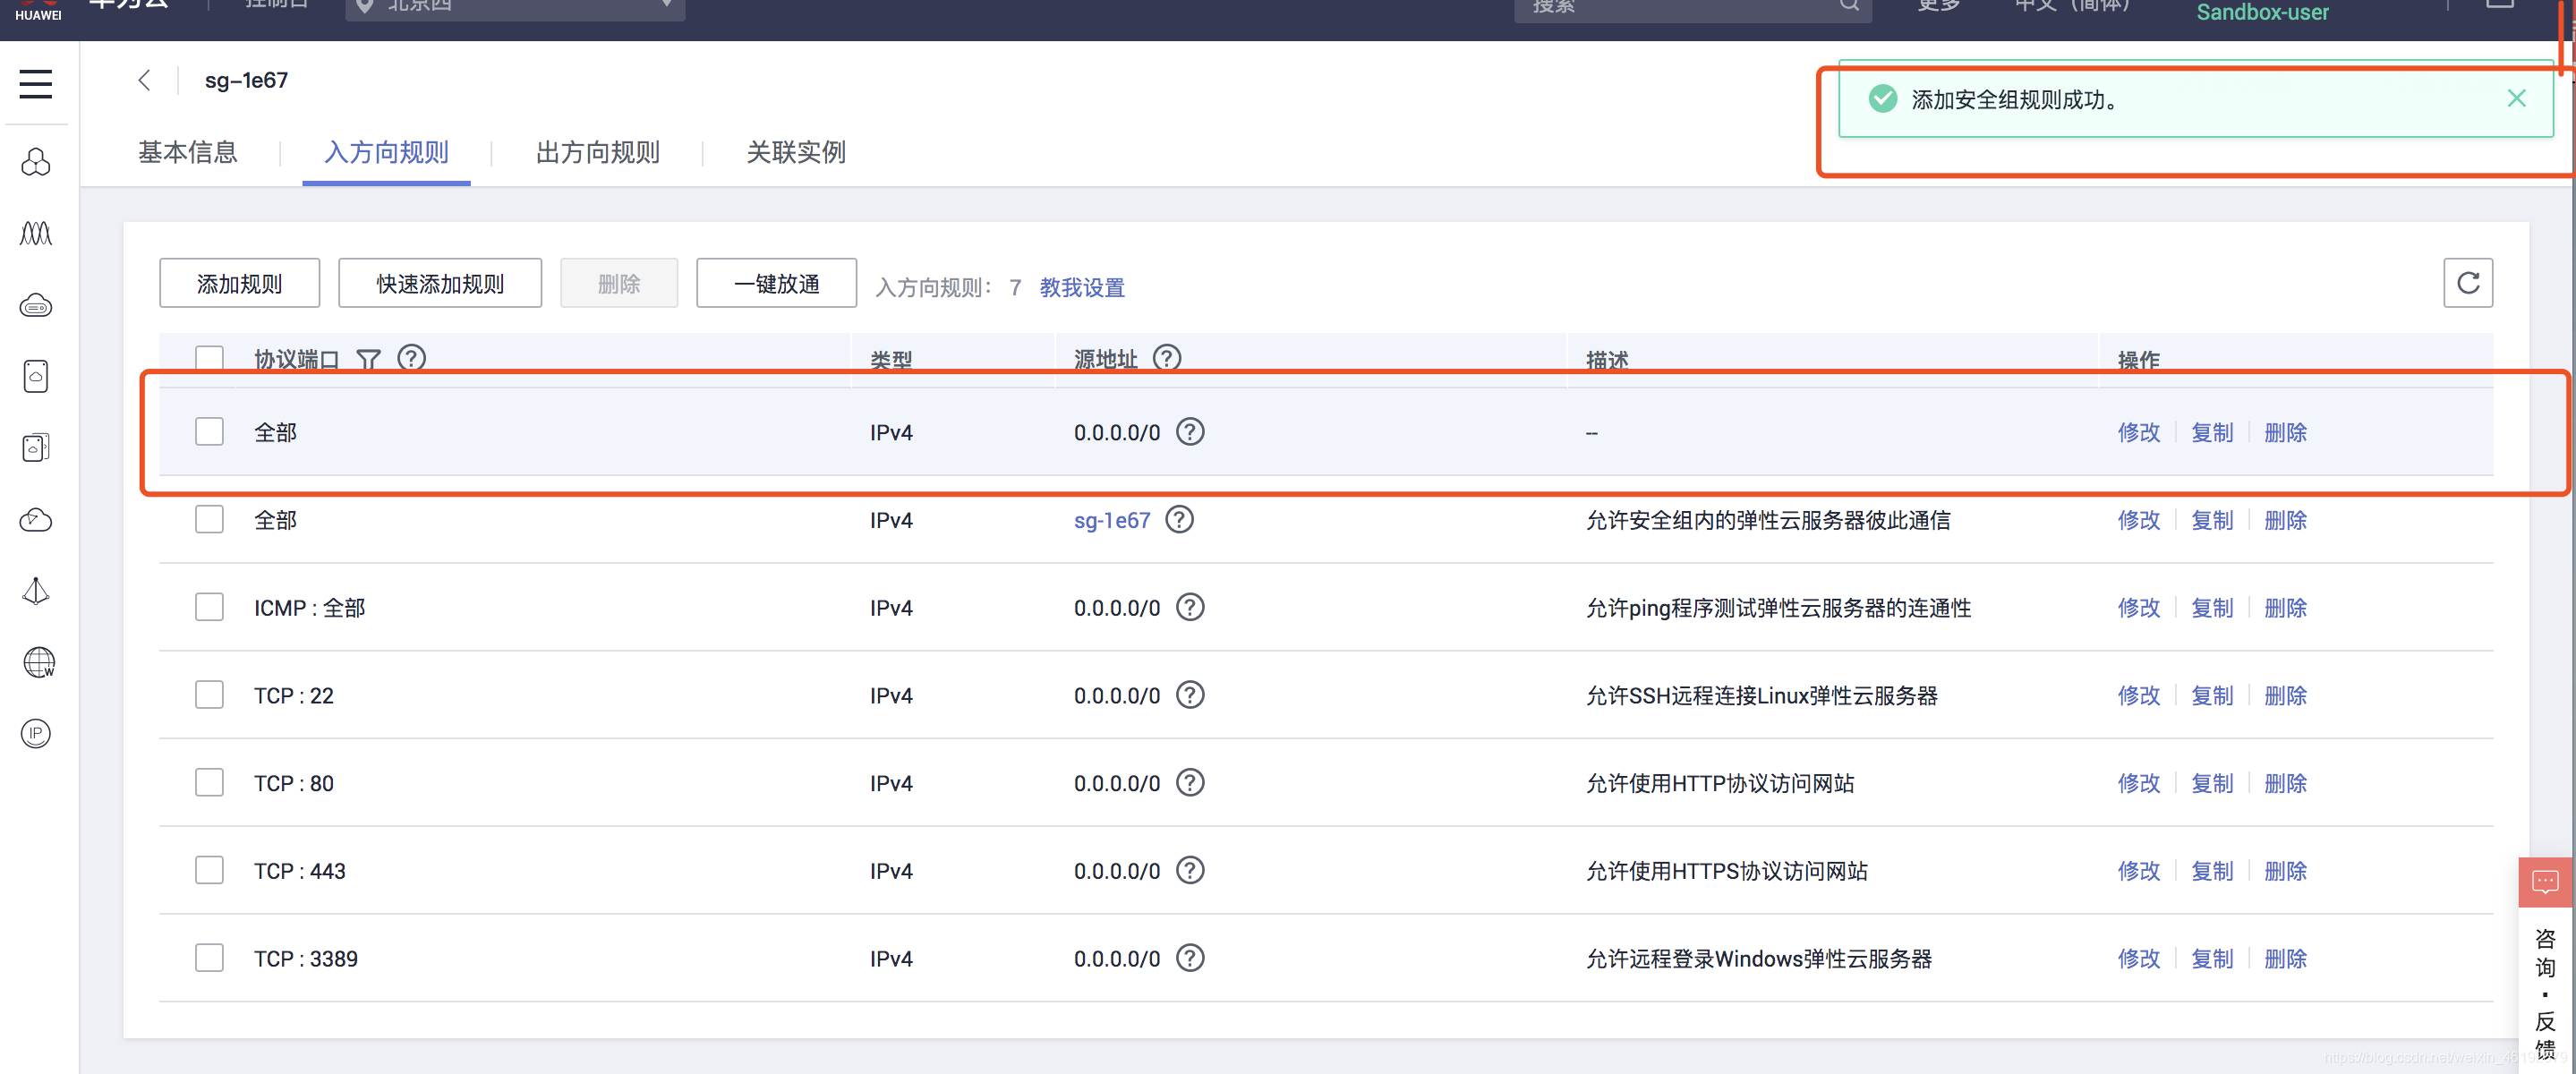
Task: Open the auto scaling wave sidebar icon
Action: coord(36,234)
